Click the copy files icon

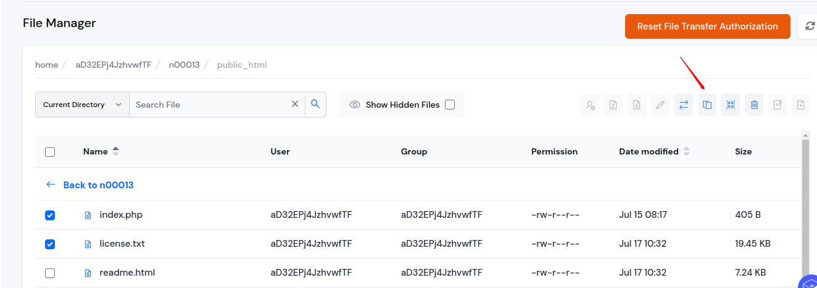click(x=707, y=105)
